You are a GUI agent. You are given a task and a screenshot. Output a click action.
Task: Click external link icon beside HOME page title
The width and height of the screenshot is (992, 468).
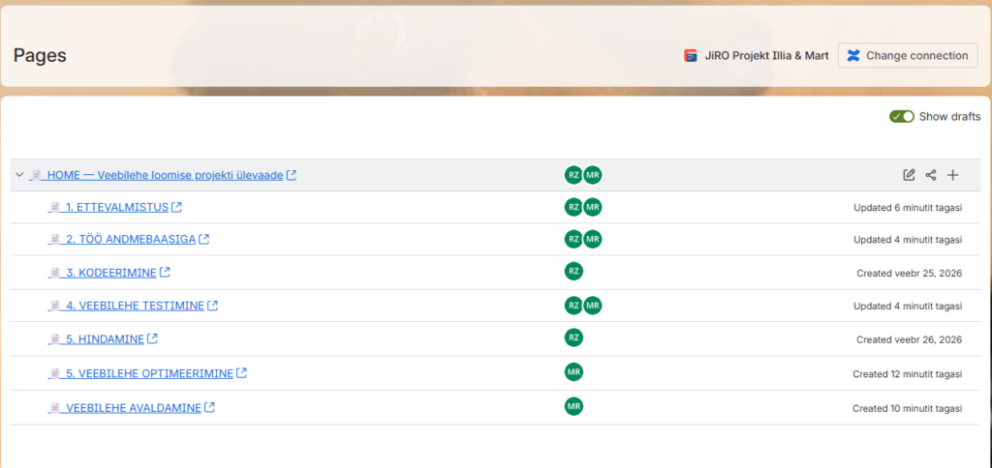[292, 175]
